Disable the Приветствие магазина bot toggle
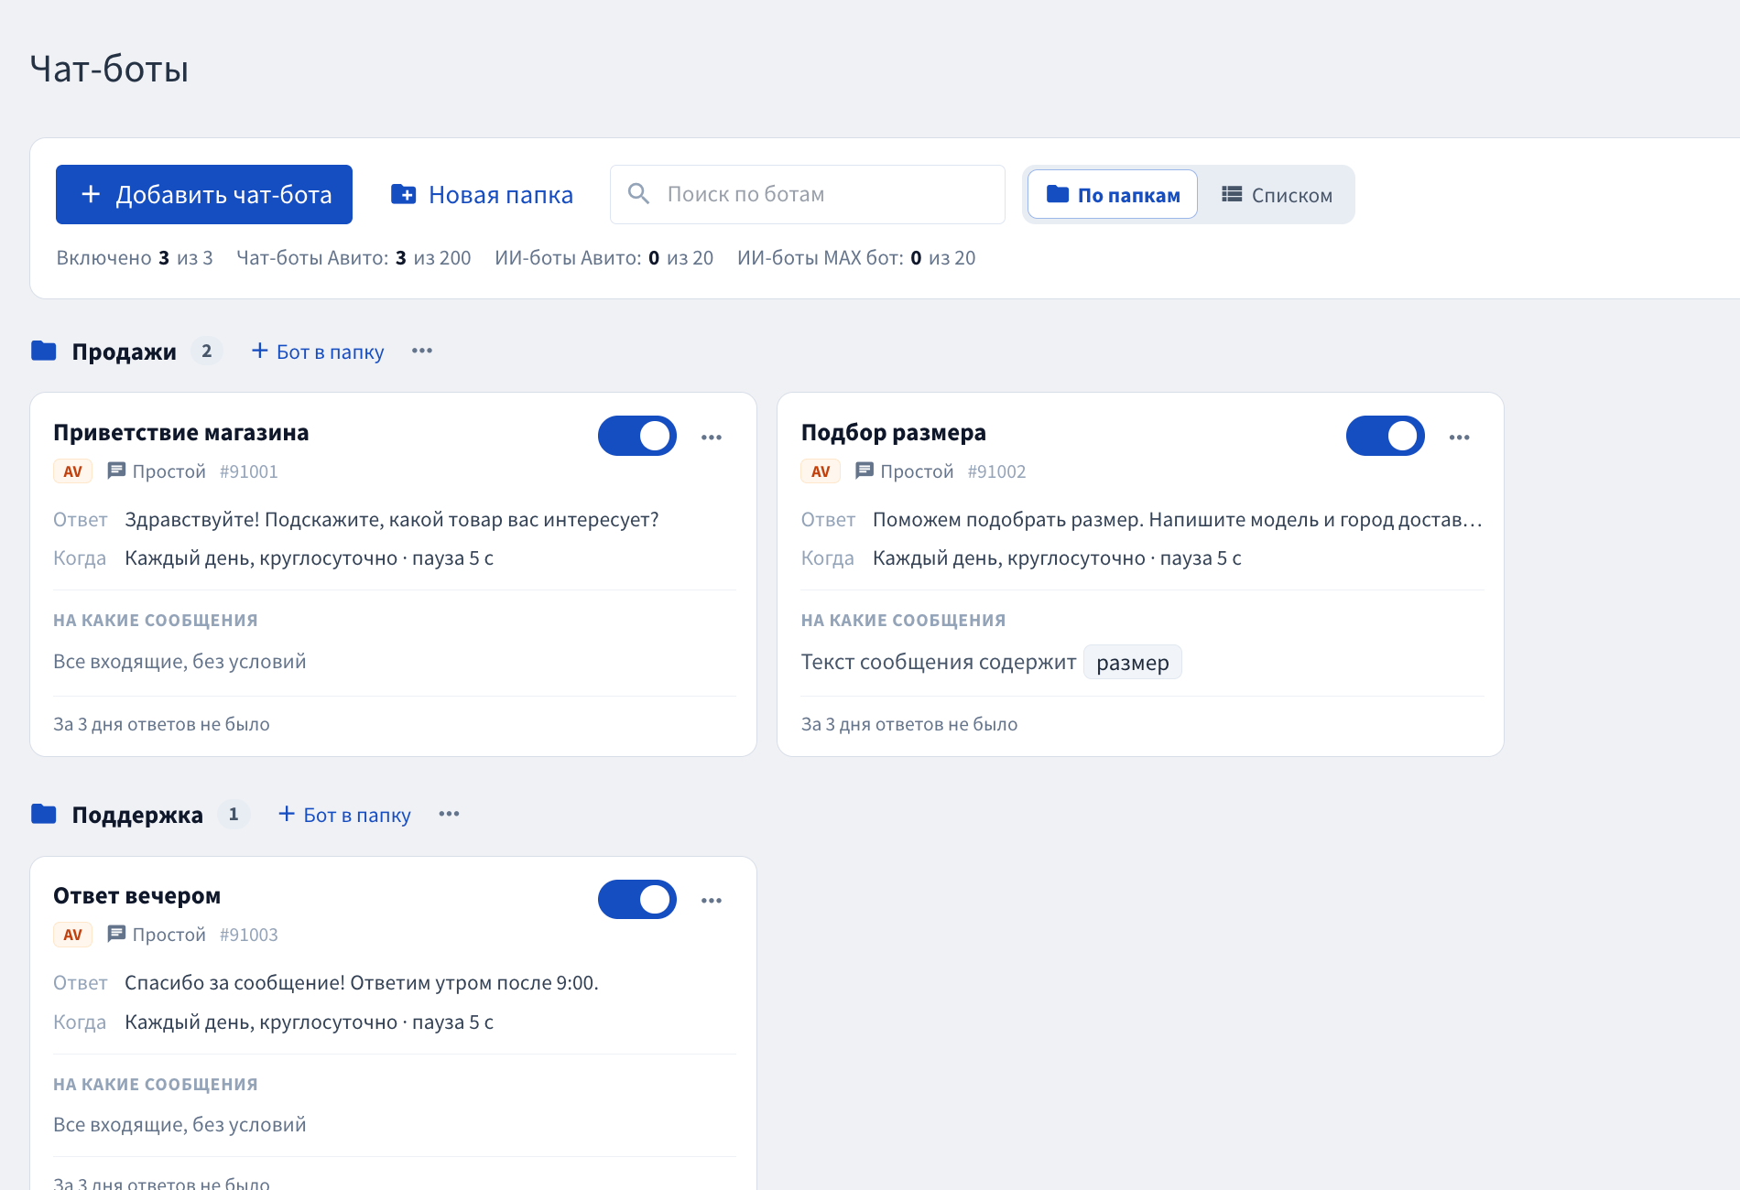1740x1190 pixels. (x=637, y=436)
